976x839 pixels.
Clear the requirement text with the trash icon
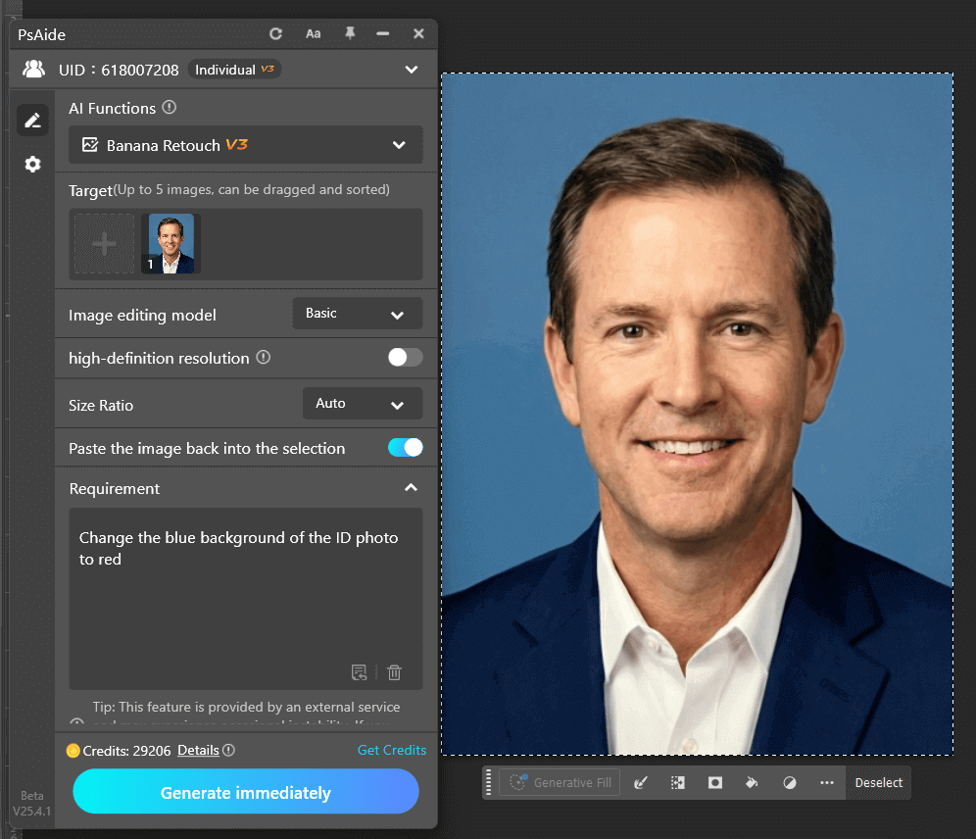tap(394, 672)
